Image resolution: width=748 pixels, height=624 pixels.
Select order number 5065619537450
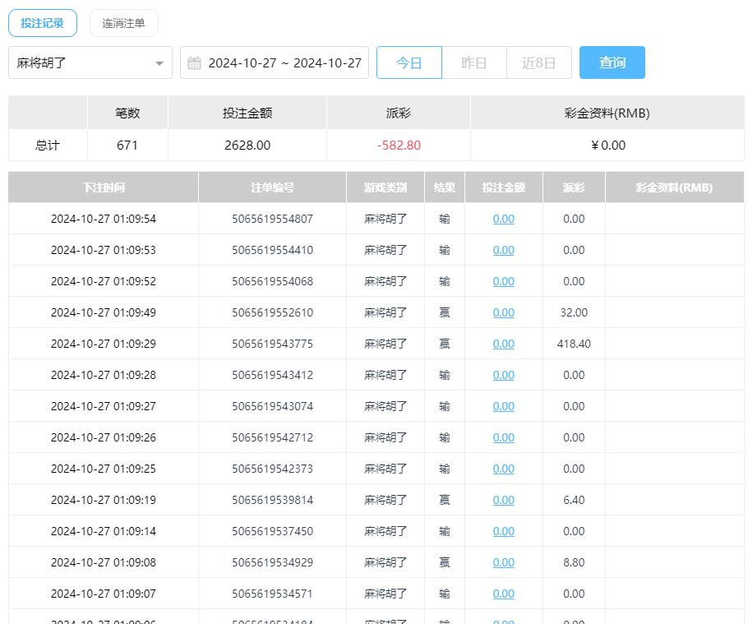pyautogui.click(x=272, y=531)
